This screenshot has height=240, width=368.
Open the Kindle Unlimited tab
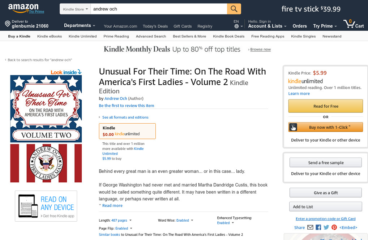coord(82,36)
